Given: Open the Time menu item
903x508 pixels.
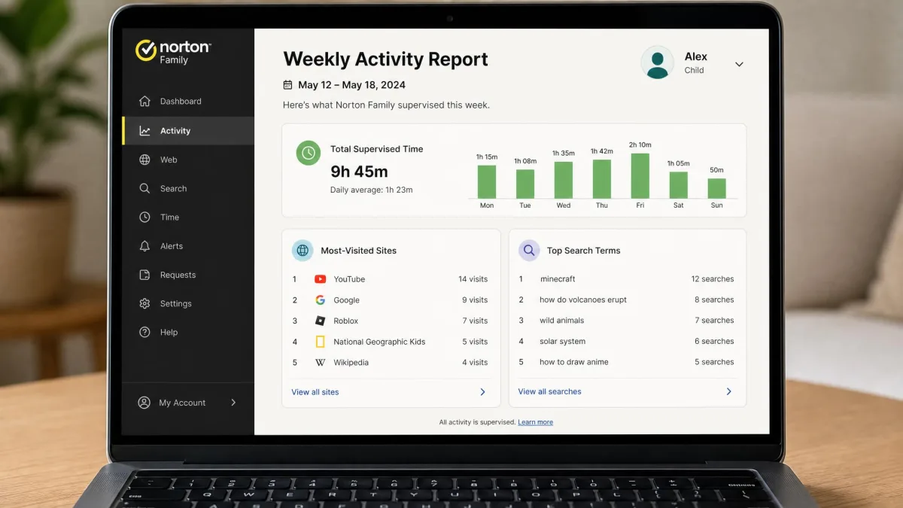Looking at the screenshot, I should point(188,217).
